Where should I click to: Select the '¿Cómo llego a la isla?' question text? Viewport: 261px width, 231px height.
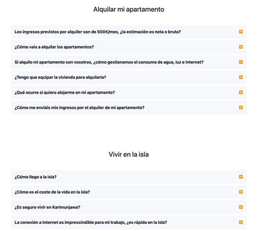coord(35,177)
